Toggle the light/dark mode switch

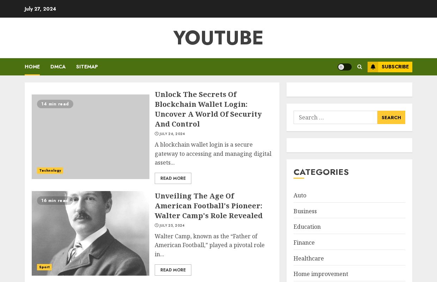pos(344,67)
